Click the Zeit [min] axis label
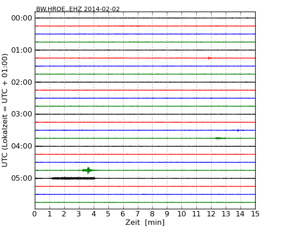The image size is (290, 232). [145, 222]
